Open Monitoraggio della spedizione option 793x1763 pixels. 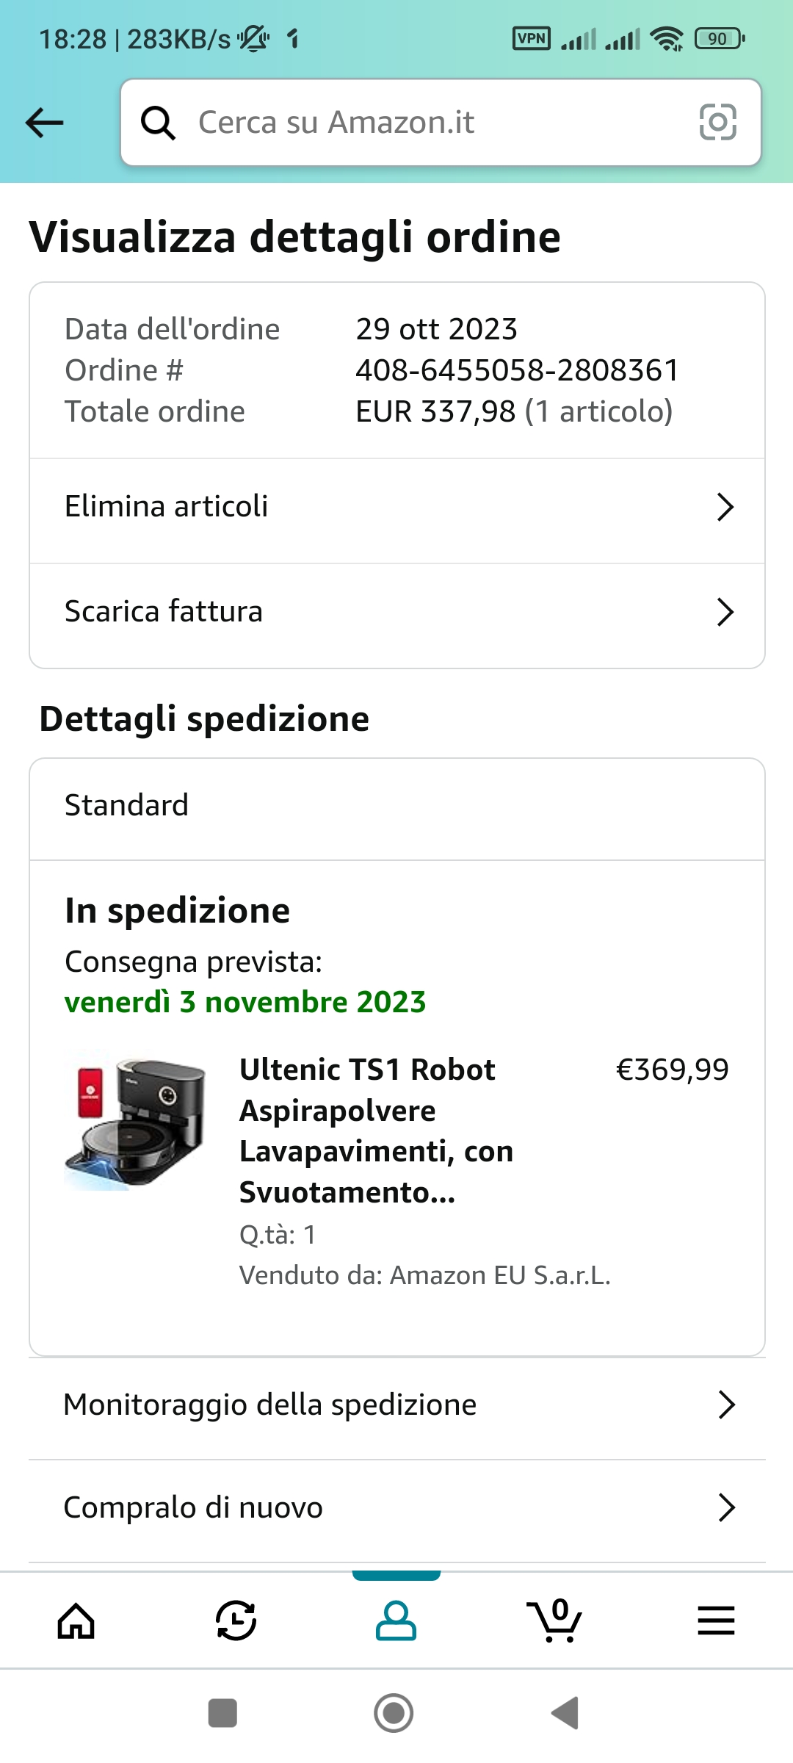(270, 1405)
